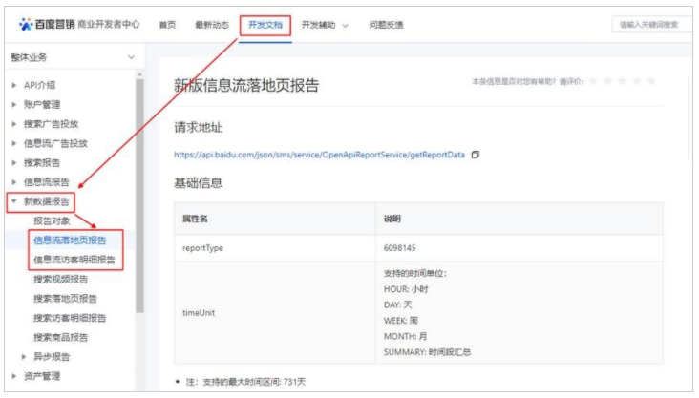The image size is (699, 398).
Task: Click the 6098145 reportType value
Action: pos(399,248)
